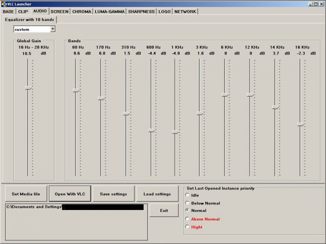Click Load settings

157,194
